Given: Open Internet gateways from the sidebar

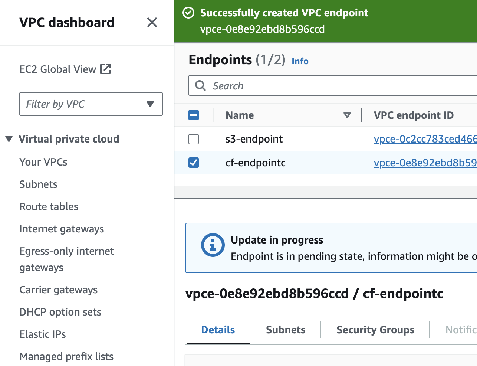Looking at the screenshot, I should (x=62, y=229).
